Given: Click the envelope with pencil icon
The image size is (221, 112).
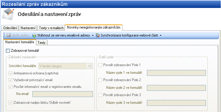Looking at the screenshot, I should (x=8, y=14).
